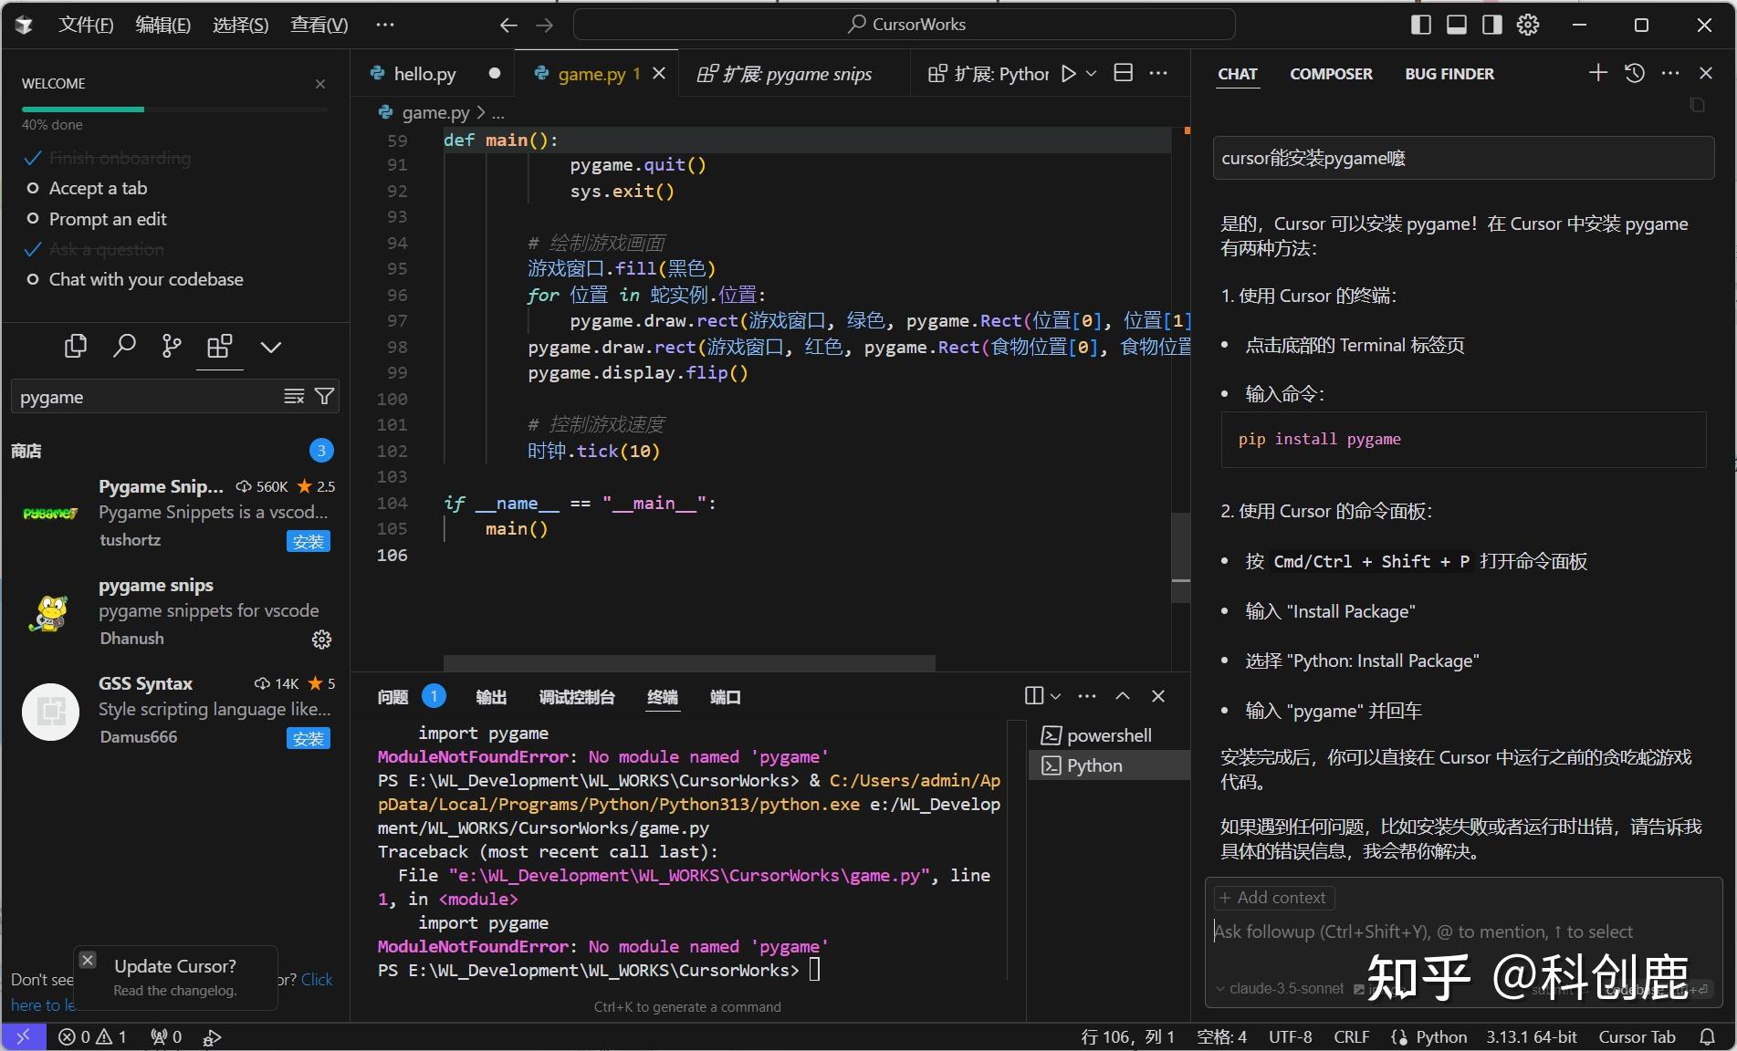Toggle the bottom panel layout button
This screenshot has height=1051, width=1737.
[1457, 25]
